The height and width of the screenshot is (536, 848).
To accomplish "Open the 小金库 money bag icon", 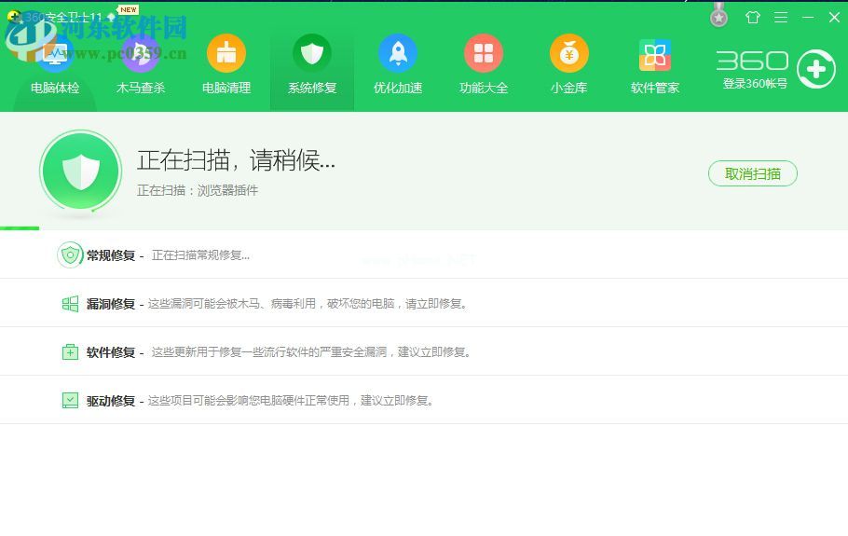I will [569, 53].
